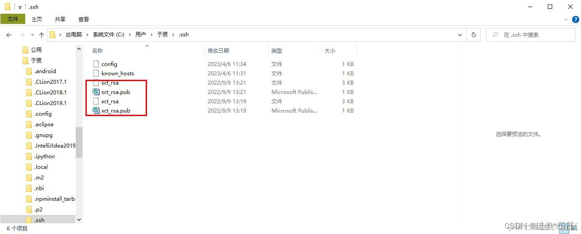Screen dimensions: 581x234
Task: Select the sct_rsa file icon
Action: [x=96, y=83]
